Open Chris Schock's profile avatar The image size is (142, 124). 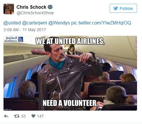9,9
